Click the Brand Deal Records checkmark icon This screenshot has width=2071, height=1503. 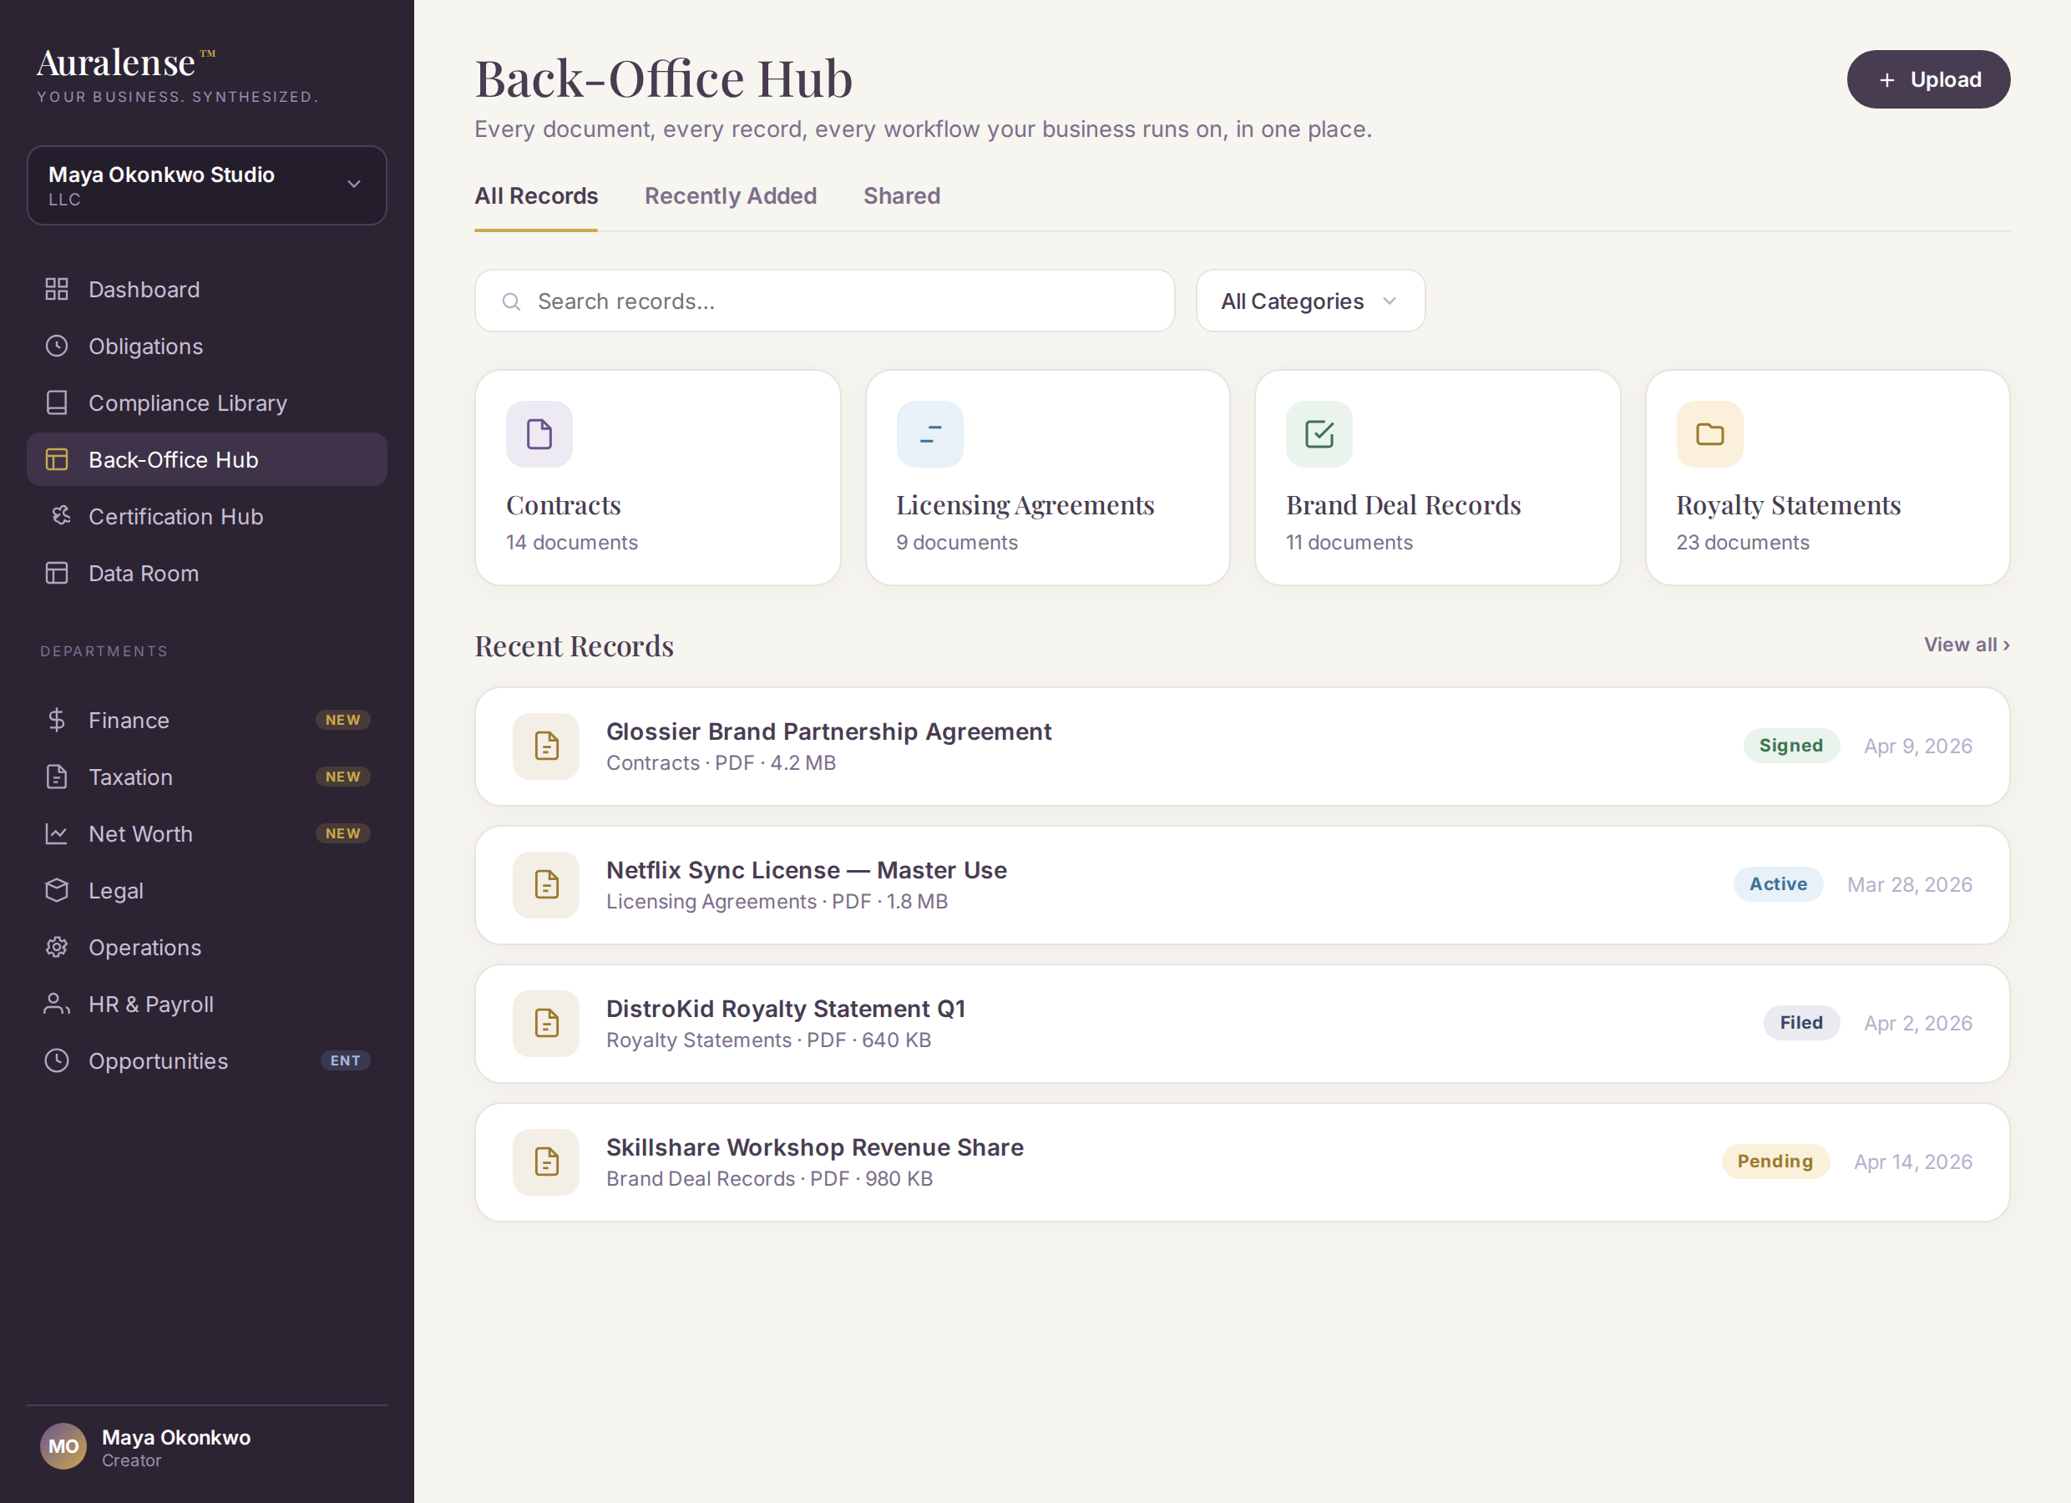coord(1319,433)
